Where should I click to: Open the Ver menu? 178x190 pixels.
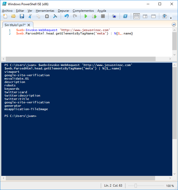point(30,11)
